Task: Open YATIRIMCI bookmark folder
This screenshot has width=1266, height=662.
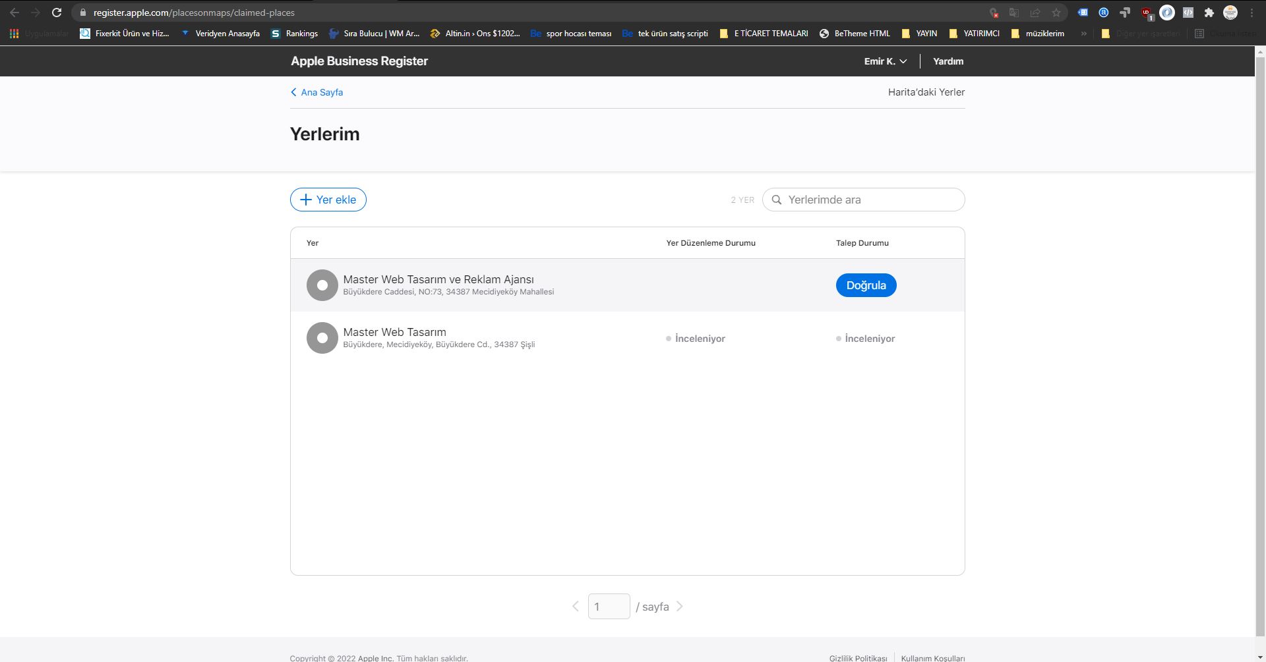Action: coord(974,33)
